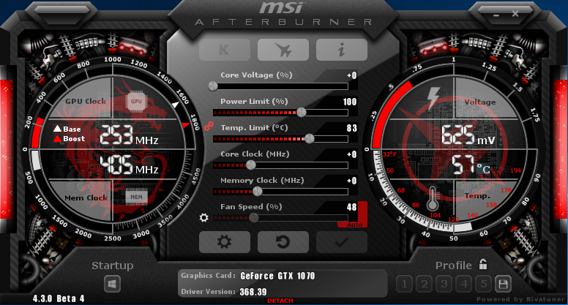
Task: Click the red DETACH label
Action: click(281, 301)
